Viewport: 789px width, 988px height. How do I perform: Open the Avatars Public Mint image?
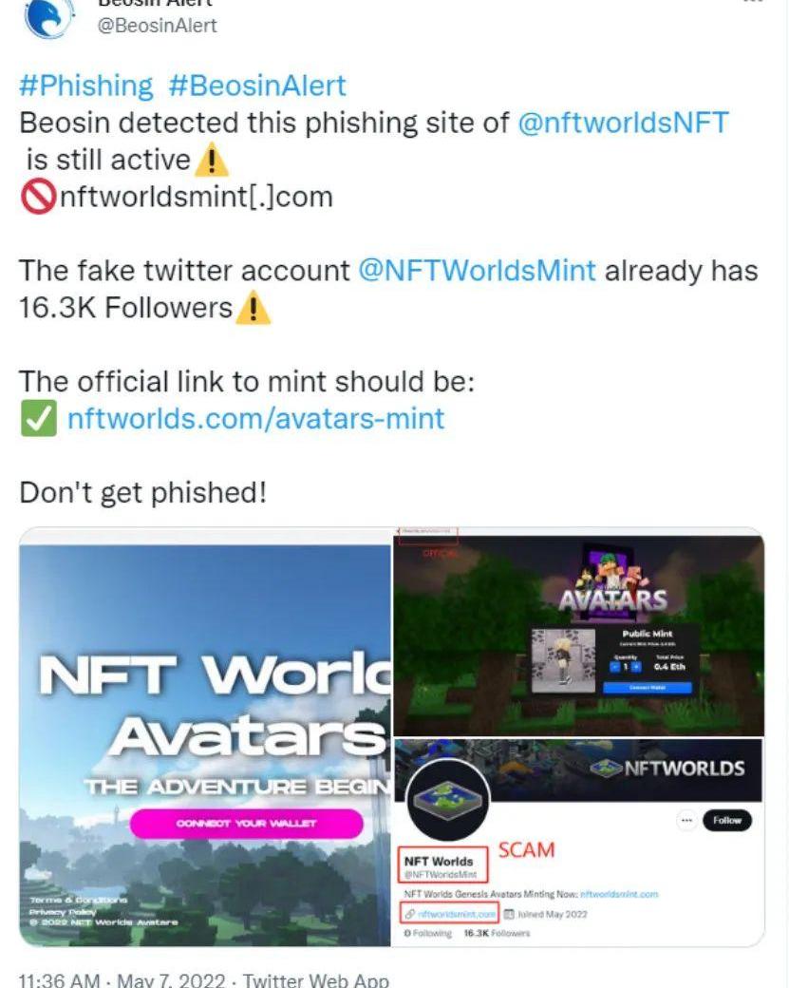point(578,632)
